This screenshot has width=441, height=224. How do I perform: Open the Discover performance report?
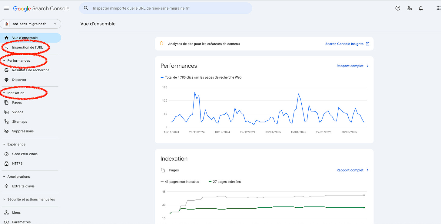tap(19, 80)
